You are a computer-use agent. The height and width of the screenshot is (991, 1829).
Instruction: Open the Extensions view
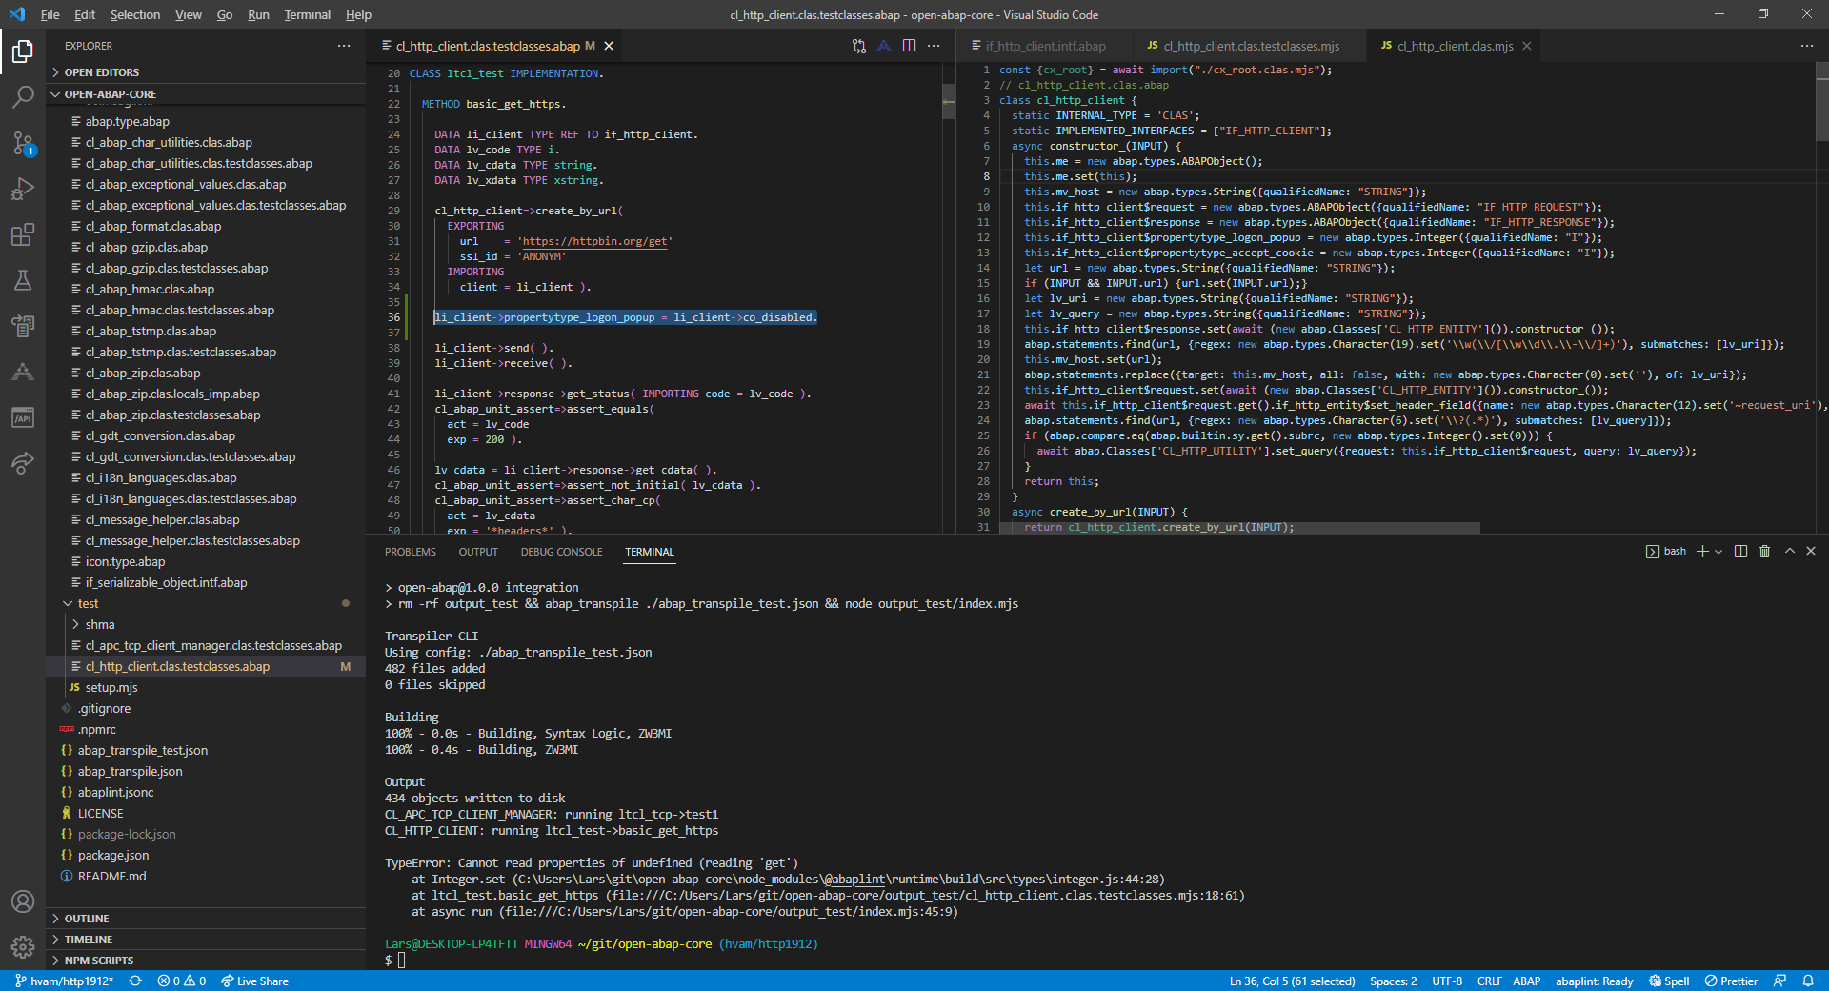23,234
